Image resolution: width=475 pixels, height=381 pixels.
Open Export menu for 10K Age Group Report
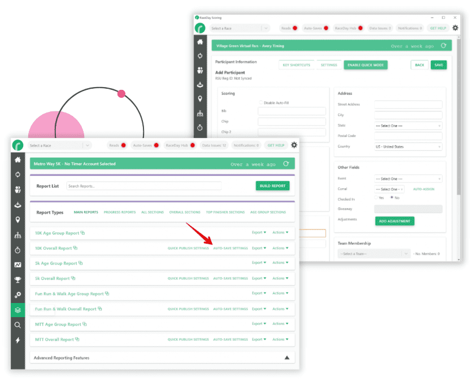259,232
